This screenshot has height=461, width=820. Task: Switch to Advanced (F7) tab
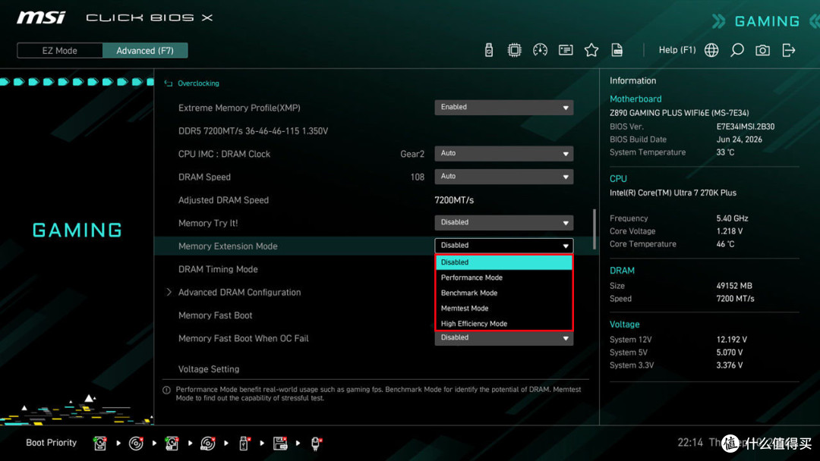point(145,51)
